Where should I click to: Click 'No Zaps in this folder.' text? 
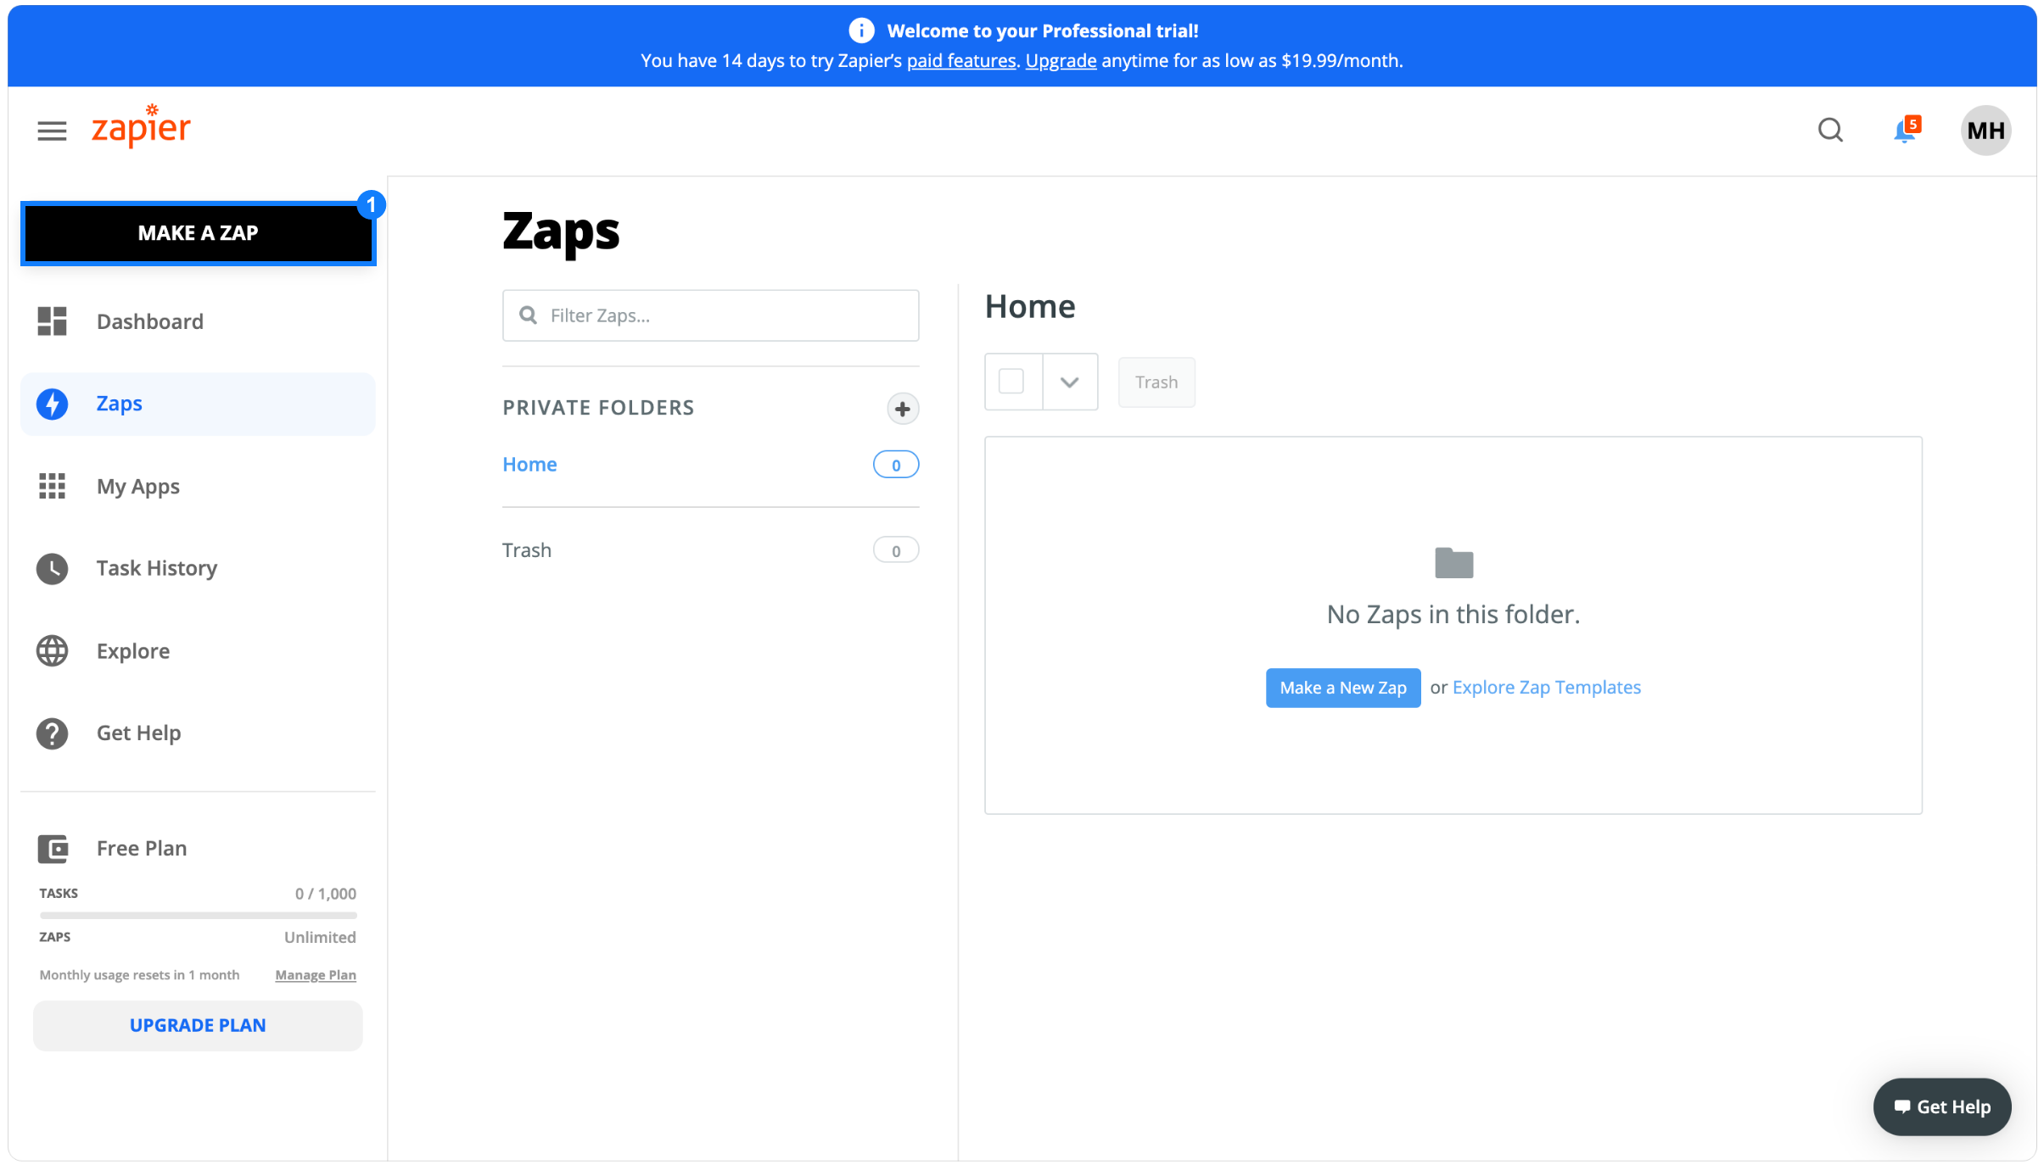1453,614
